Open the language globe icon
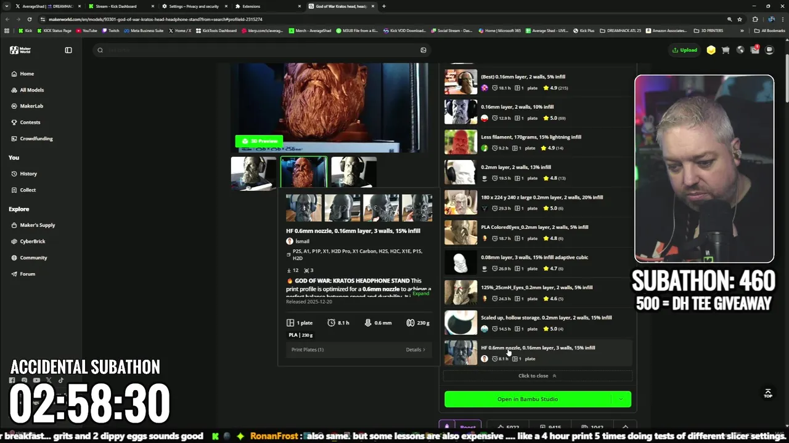 pyautogui.click(x=740, y=50)
